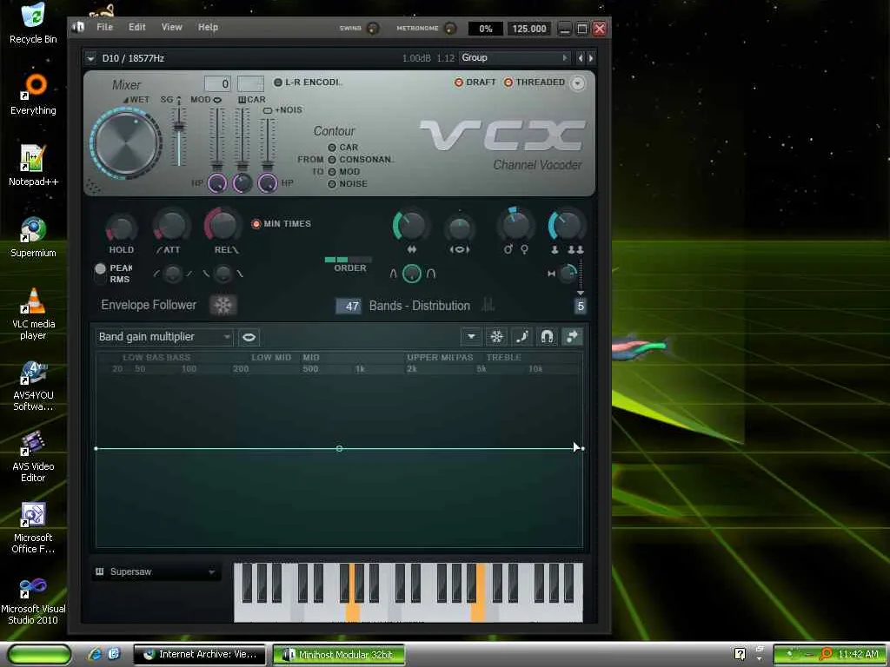Select Contour MOD option
This screenshot has width=890, height=667.
point(344,171)
